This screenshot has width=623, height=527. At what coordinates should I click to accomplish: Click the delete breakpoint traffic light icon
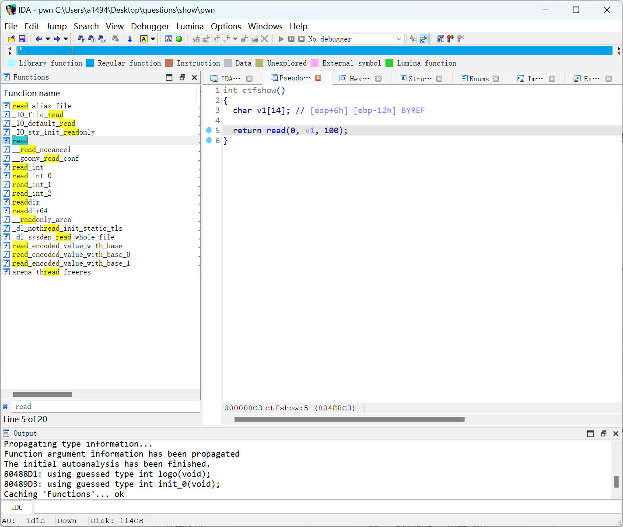pyautogui.click(x=461, y=39)
